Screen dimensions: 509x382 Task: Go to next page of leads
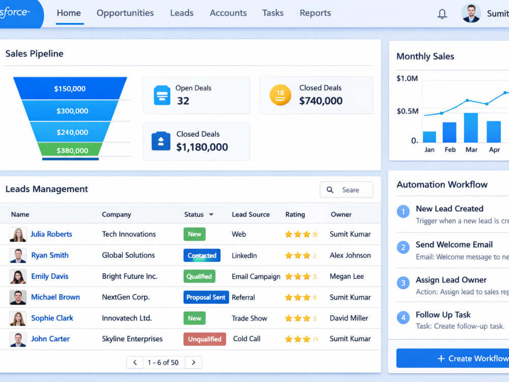point(193,363)
